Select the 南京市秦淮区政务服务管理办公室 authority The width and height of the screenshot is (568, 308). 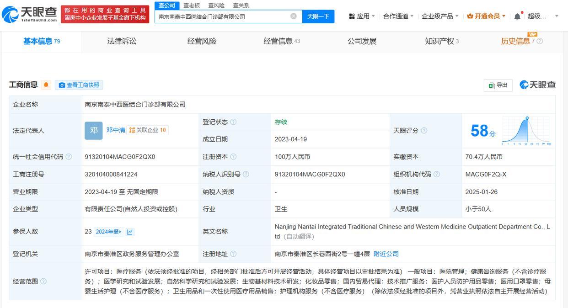[132, 254]
